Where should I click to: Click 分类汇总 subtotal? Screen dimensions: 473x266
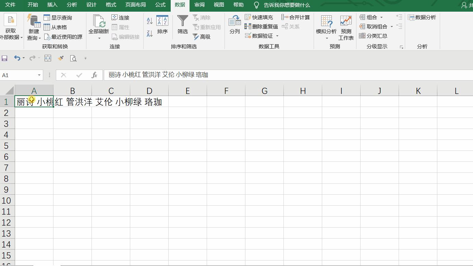pyautogui.click(x=373, y=36)
